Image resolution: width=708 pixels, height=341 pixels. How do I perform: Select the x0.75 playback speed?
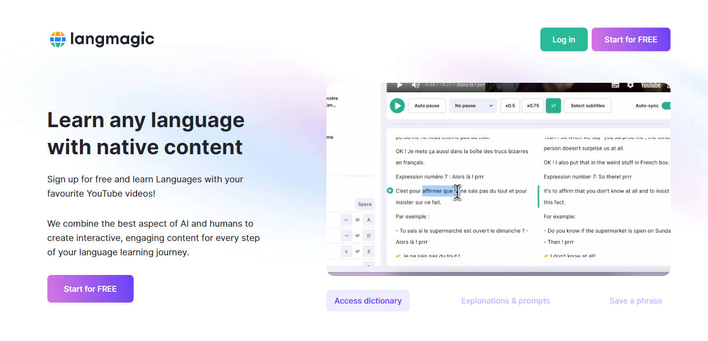532,105
